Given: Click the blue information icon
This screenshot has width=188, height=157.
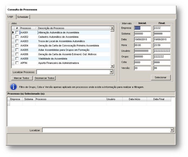Looking at the screenshot, I should (x=14, y=87).
